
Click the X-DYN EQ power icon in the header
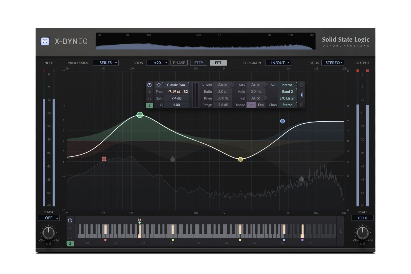click(x=45, y=41)
